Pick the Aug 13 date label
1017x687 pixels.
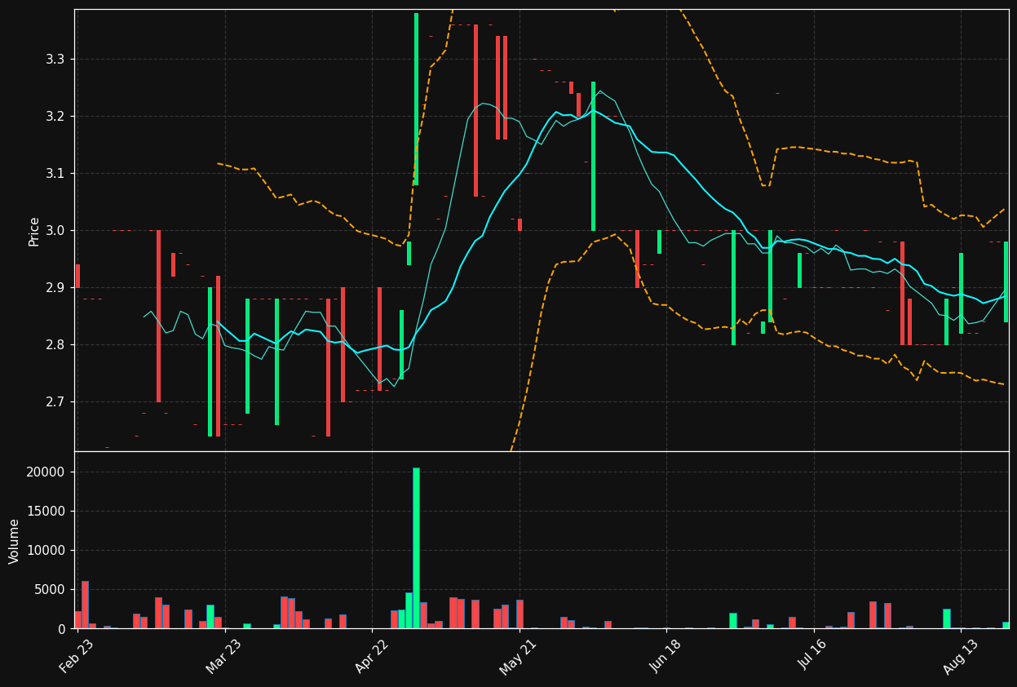(959, 656)
